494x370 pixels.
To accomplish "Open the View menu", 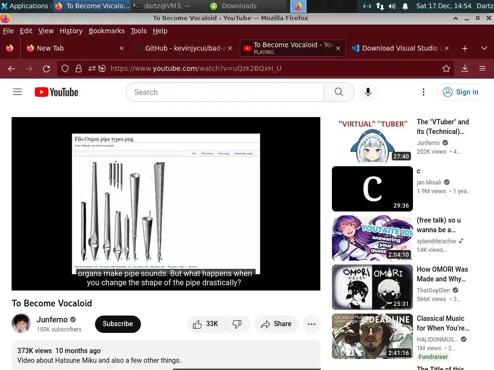I will [46, 31].
